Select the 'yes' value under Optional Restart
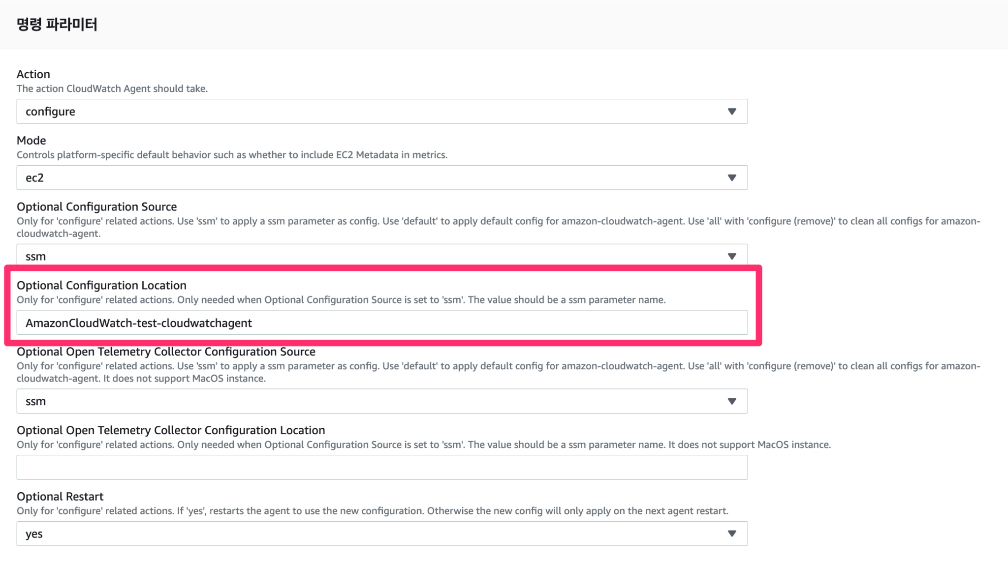Image resolution: width=1008 pixels, height=563 pixels. coord(34,533)
